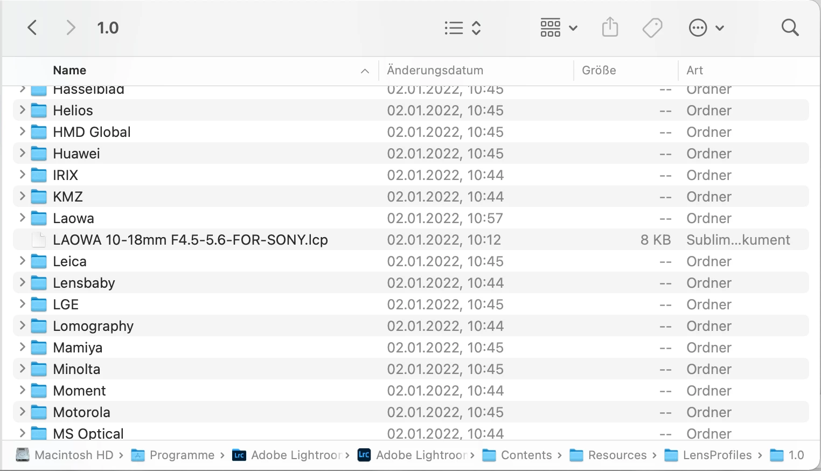Go forward with the right arrow
Viewport: 821px width, 471px height.
pos(71,27)
